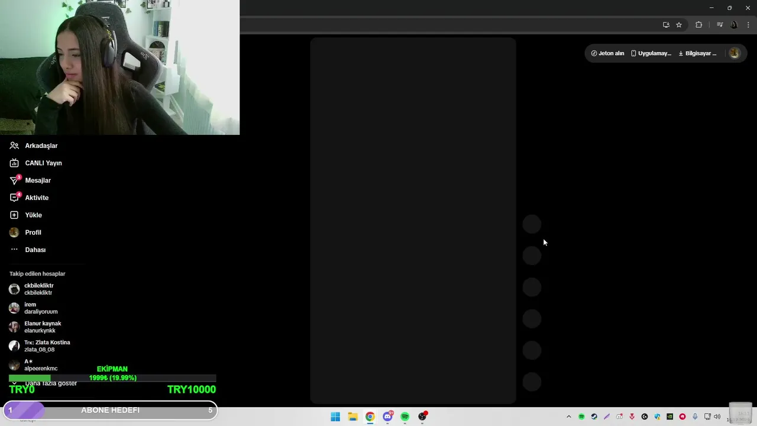Viewport: 757px width, 426px height.
Task: Open Mesajlar inbox
Action: 38,180
